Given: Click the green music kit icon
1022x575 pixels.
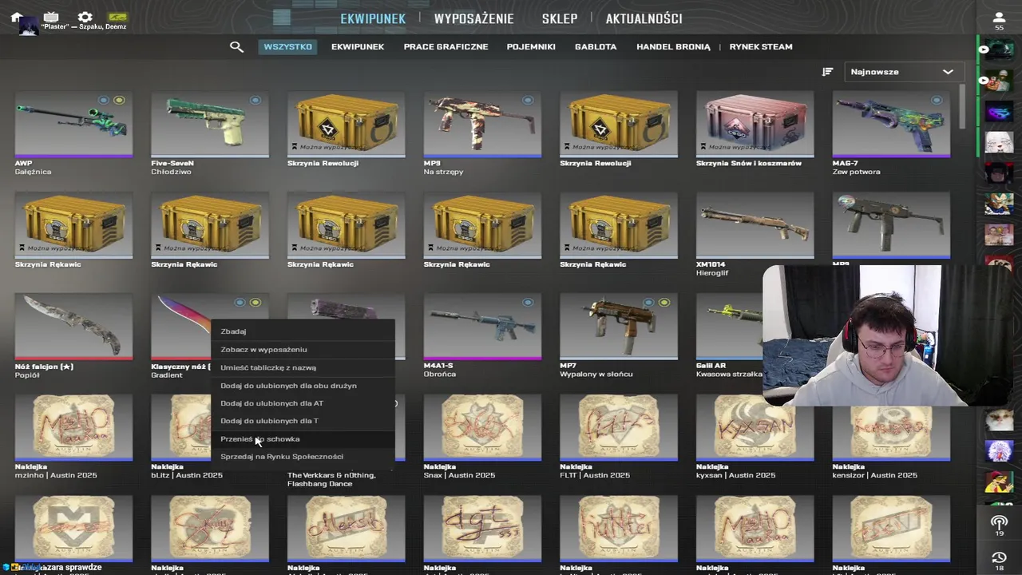Looking at the screenshot, I should coord(117,17).
